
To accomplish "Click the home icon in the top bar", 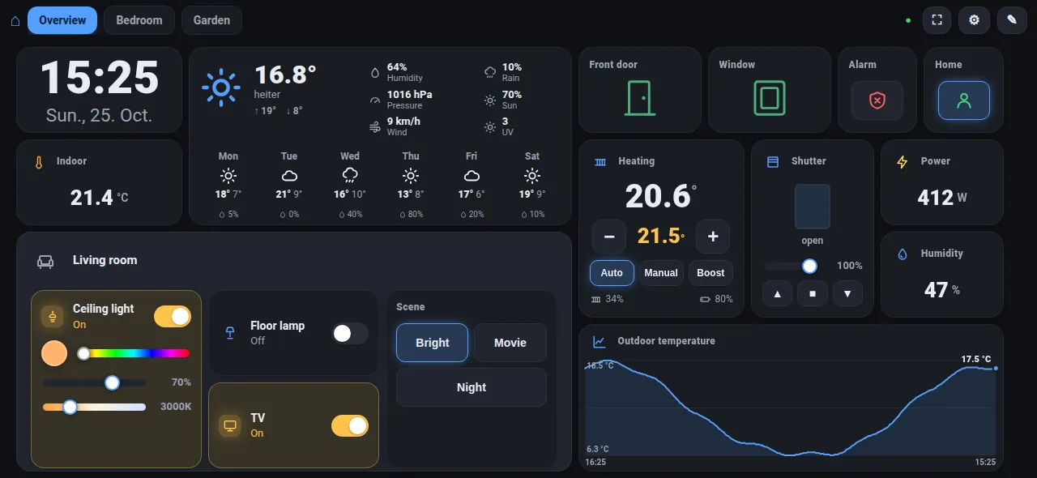I will [15, 21].
